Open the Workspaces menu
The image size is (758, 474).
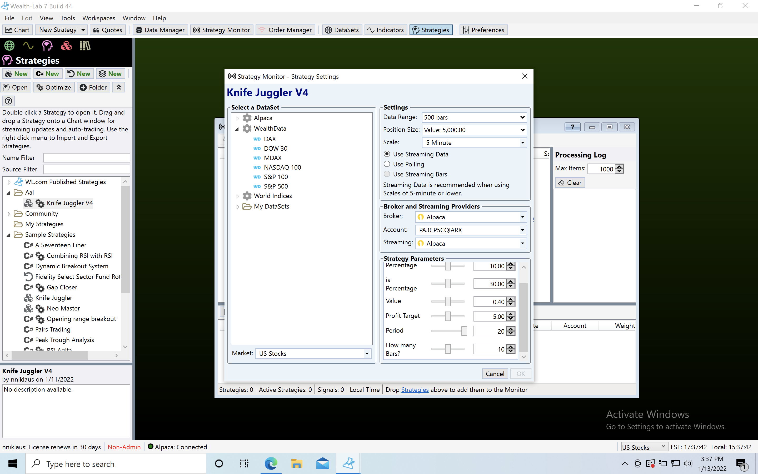(98, 18)
